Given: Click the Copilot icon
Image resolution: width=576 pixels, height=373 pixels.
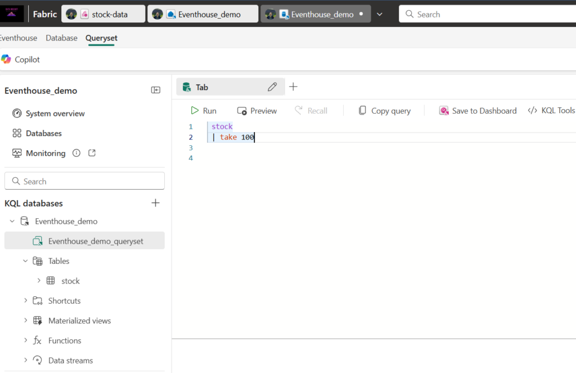Looking at the screenshot, I should [x=6, y=60].
